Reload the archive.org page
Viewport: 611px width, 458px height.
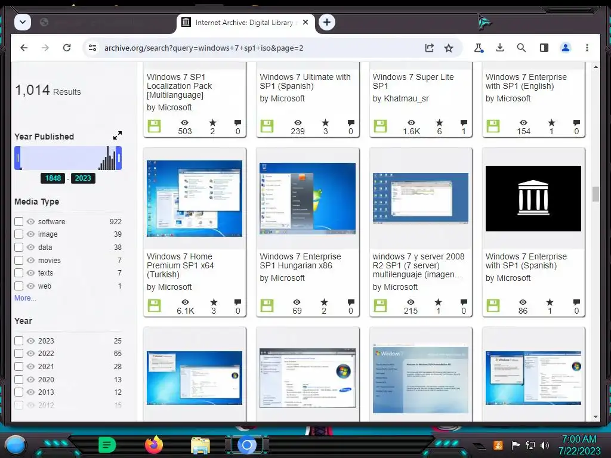click(67, 48)
